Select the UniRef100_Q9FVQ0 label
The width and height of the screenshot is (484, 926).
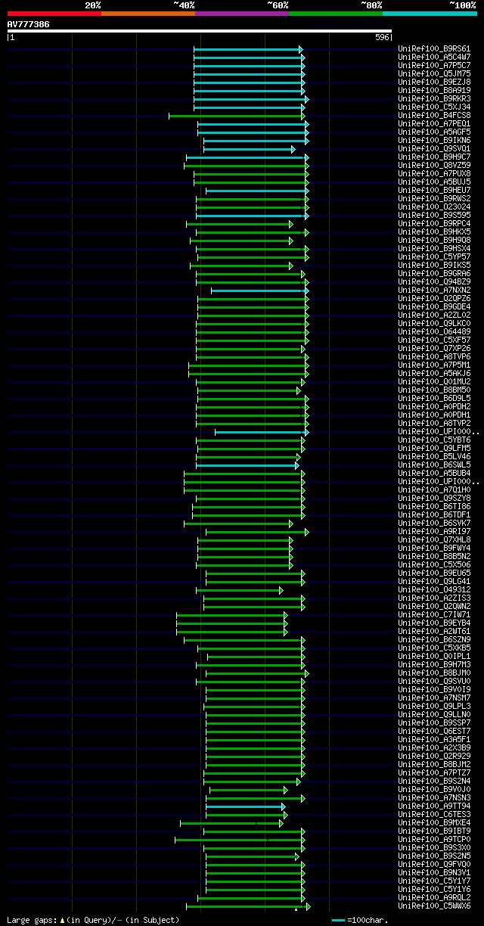tap(434, 864)
